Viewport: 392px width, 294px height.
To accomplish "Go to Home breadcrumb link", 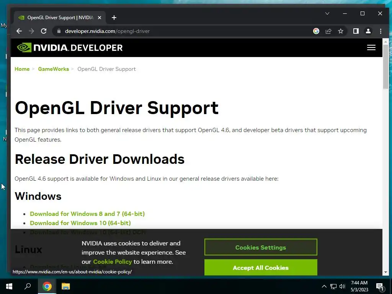I will click(22, 69).
